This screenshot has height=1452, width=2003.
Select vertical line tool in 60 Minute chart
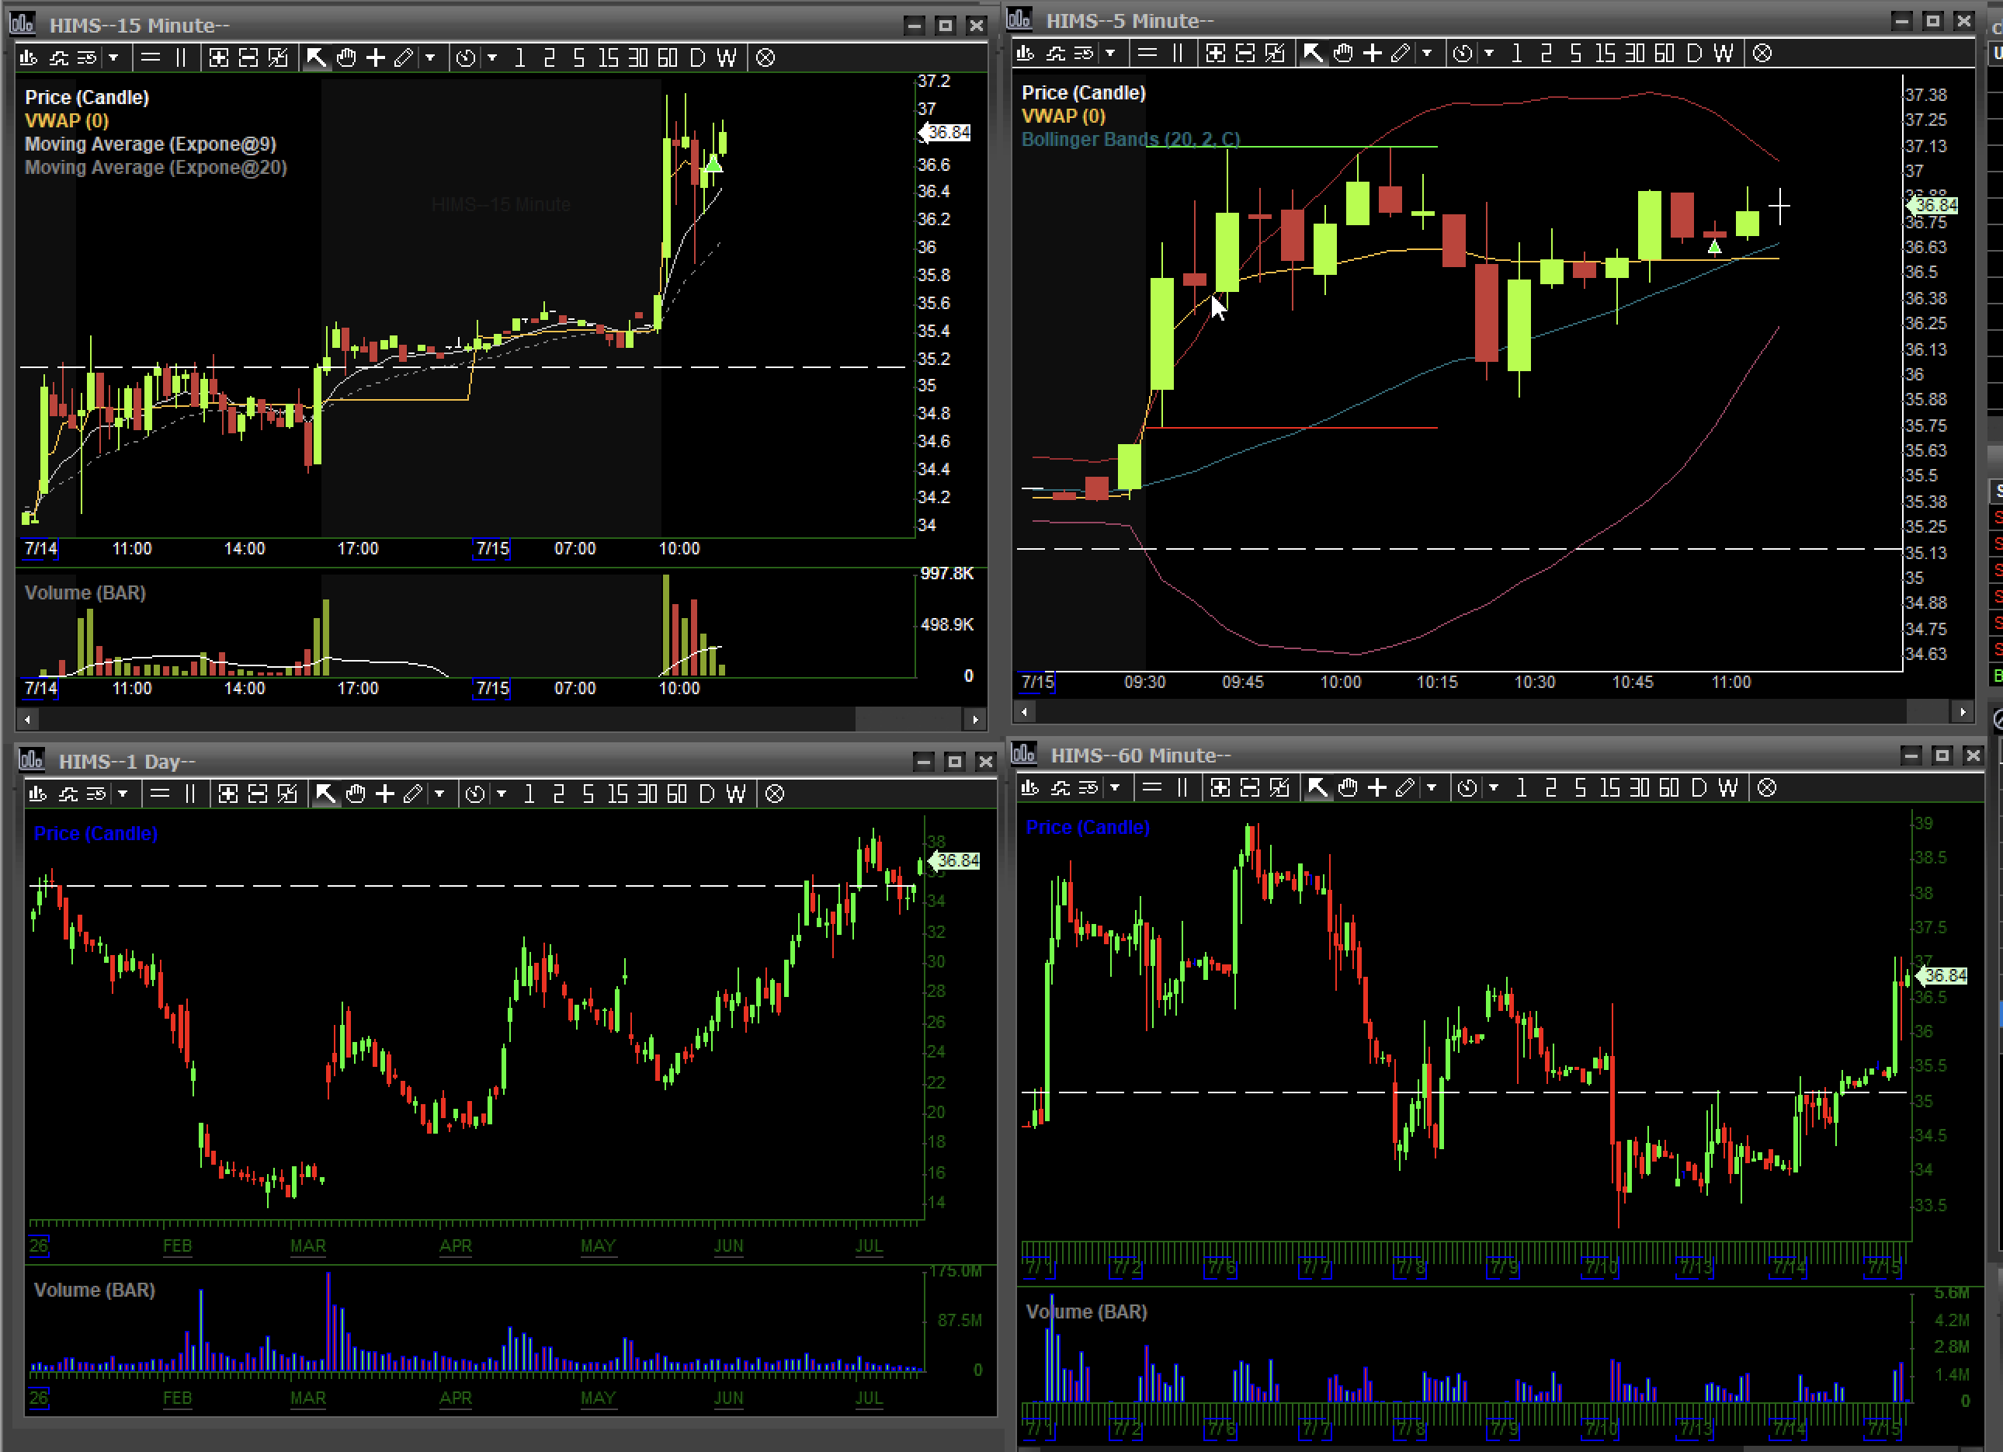(x=1182, y=788)
